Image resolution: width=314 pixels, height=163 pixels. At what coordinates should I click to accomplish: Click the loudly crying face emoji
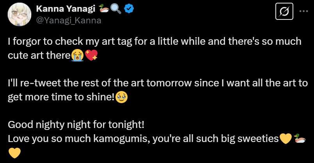(77, 55)
